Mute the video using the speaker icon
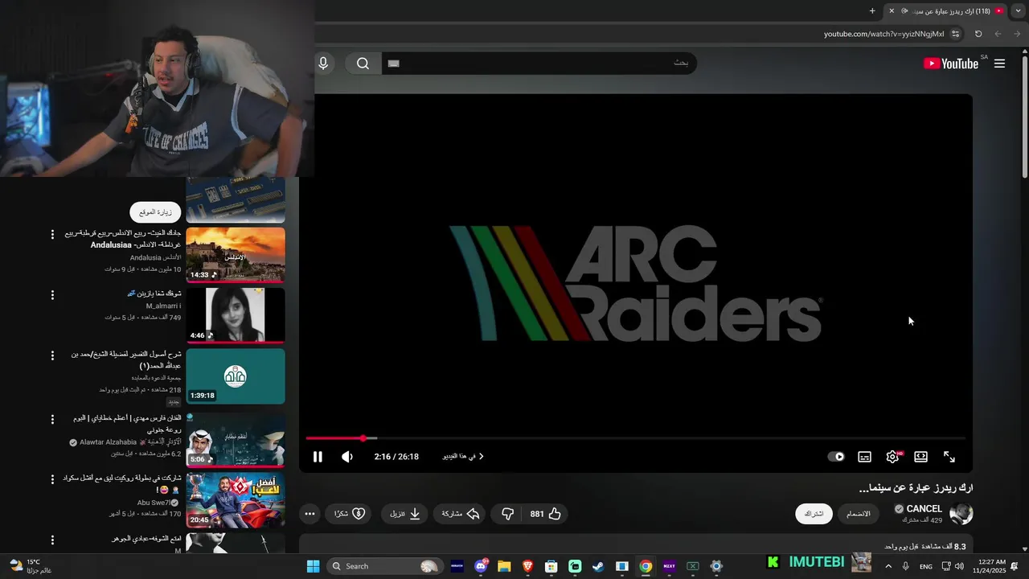The height and width of the screenshot is (579, 1029). pos(346,457)
